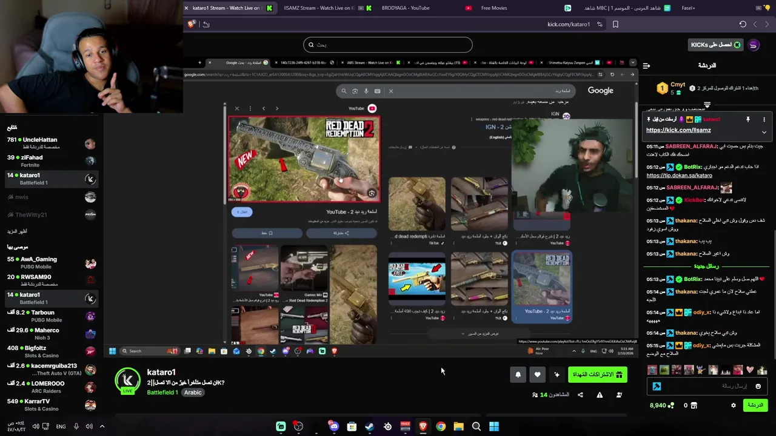This screenshot has height=436, width=776.
Task: Click the Windows Start button in the taskbar
Action: tap(494, 426)
